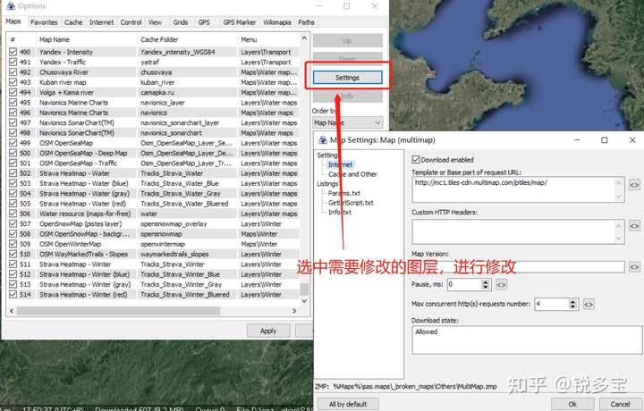644x411 pixels.
Task: Select the Internet item in settings tree
Action: (341, 164)
